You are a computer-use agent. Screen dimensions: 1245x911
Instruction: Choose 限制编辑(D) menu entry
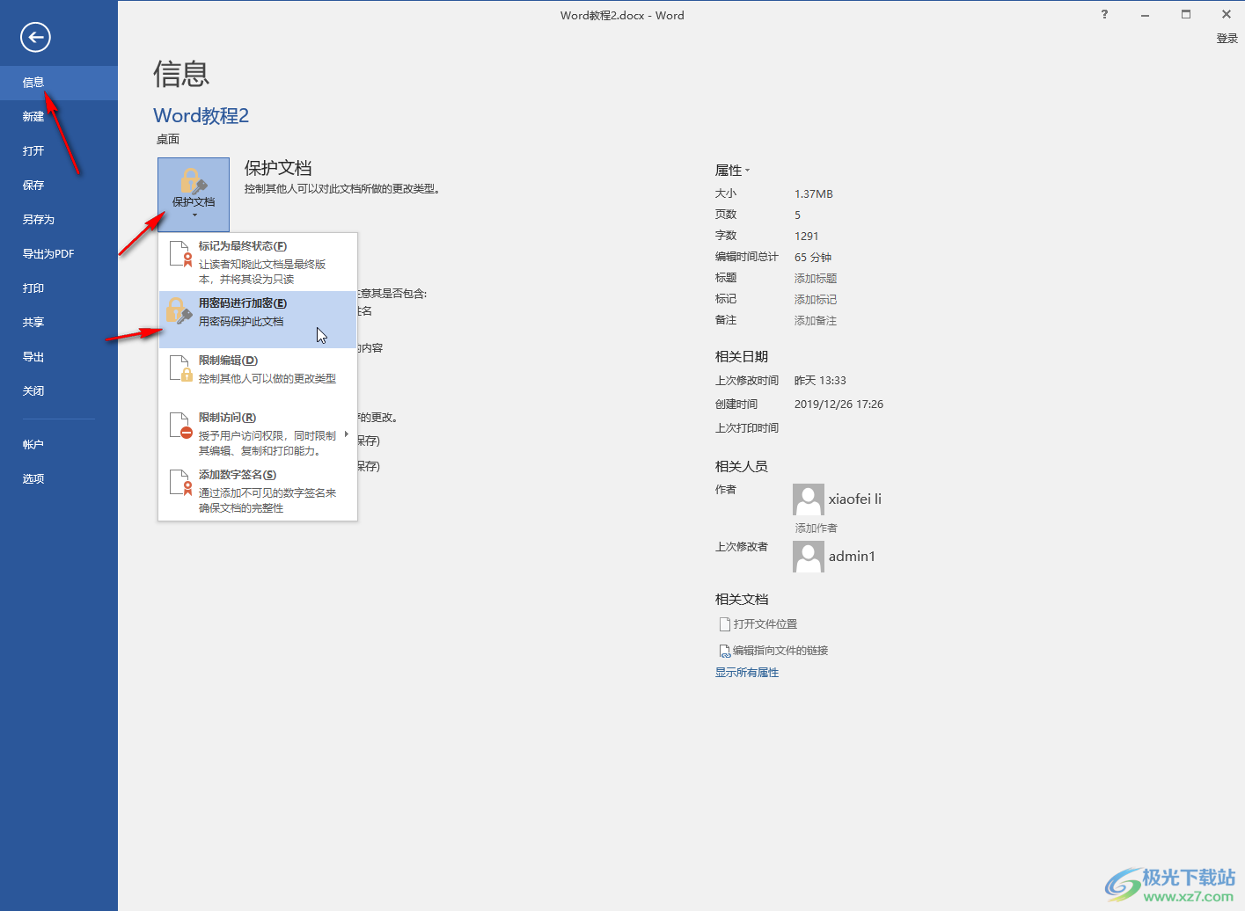[258, 376]
